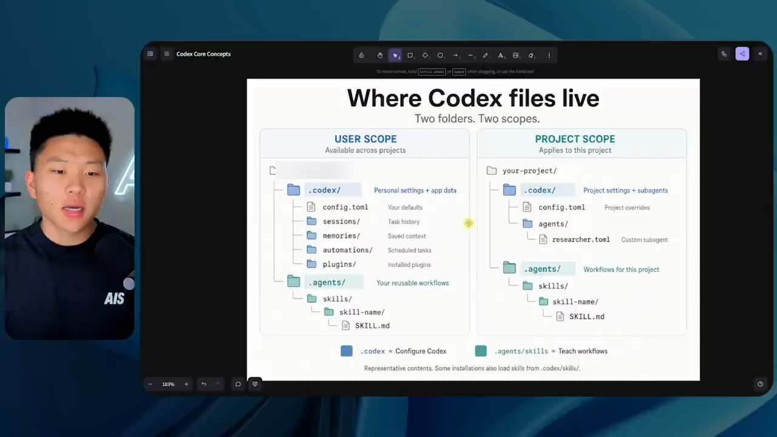Open the presentation comment icon beside the bubble
The image size is (777, 437).
[255, 384]
